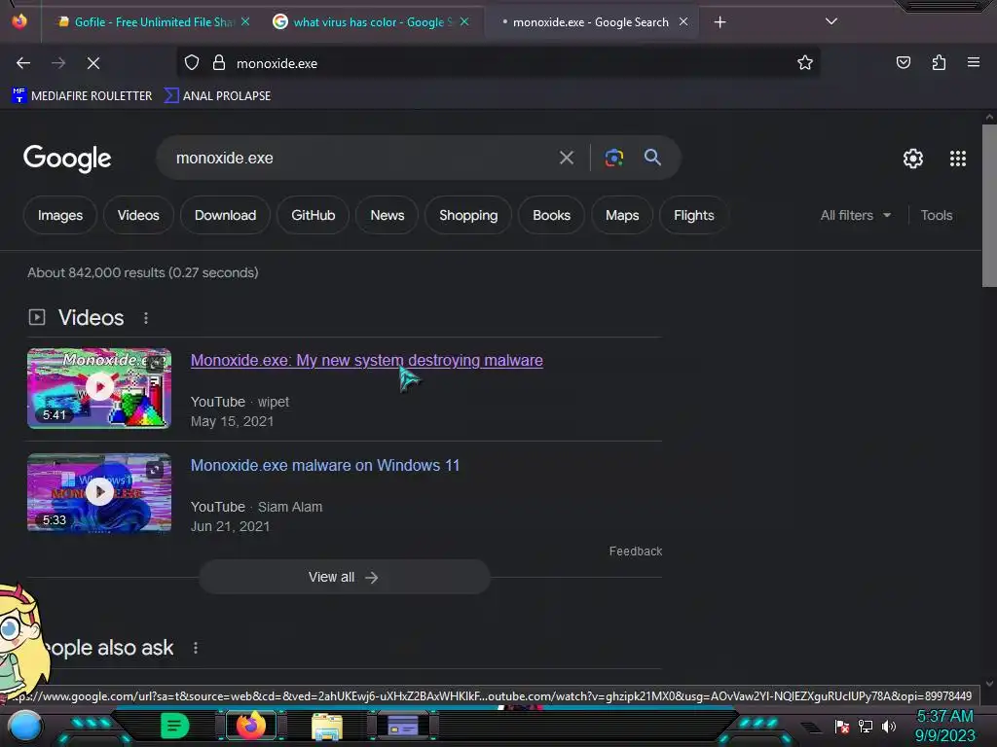997x747 pixels.
Task: Save page to Pocket icon
Action: pyautogui.click(x=903, y=62)
